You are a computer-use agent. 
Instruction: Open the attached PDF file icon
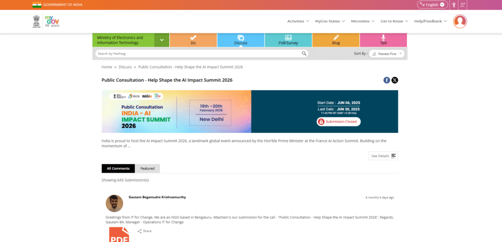click(119, 235)
